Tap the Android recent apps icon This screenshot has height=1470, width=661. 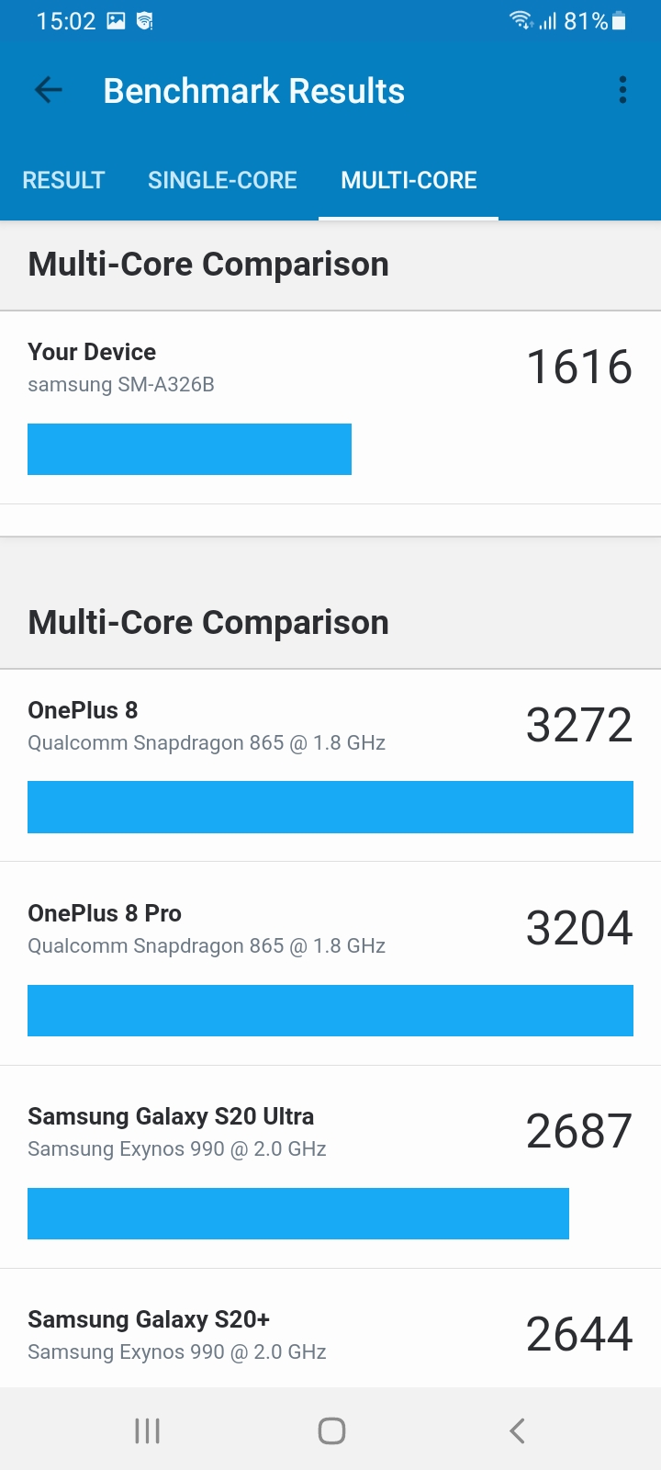[147, 1430]
